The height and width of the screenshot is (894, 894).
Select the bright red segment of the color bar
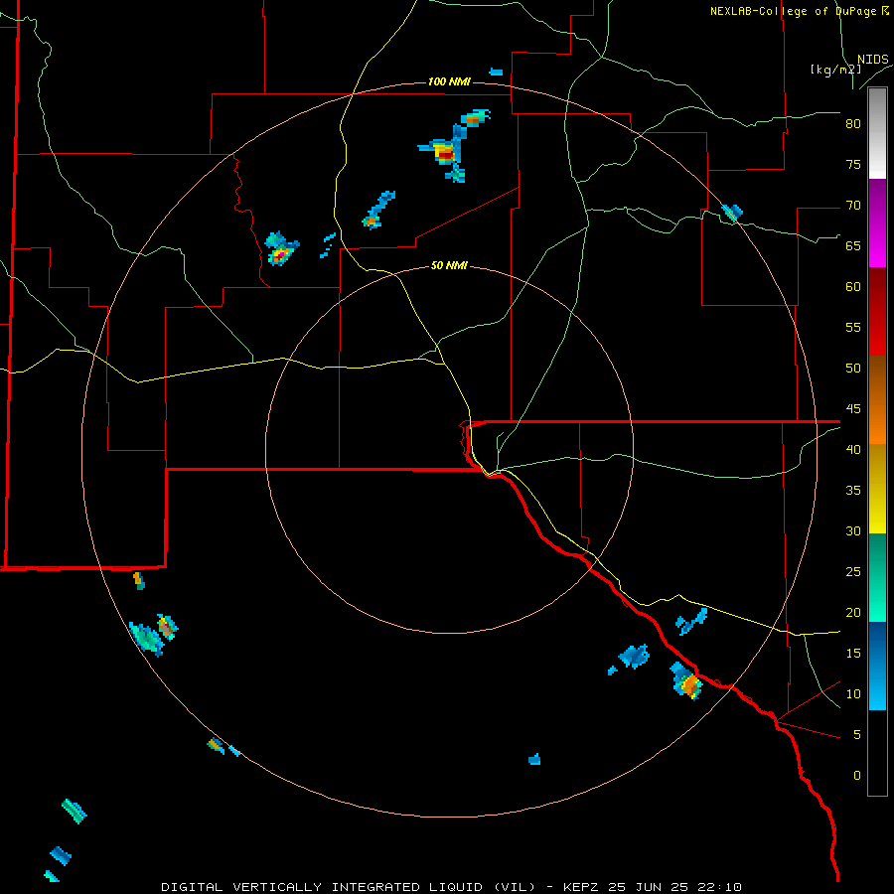point(877,334)
